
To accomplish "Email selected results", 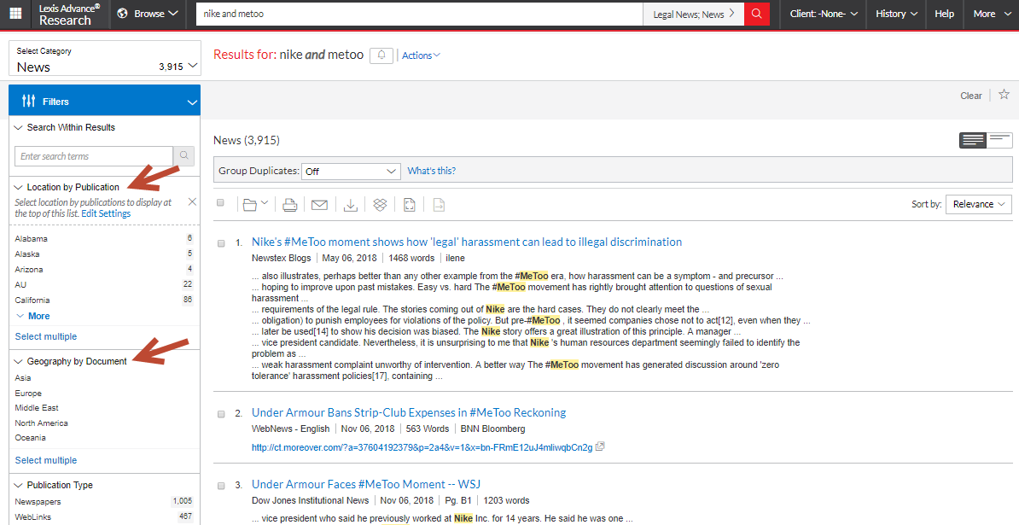I will [319, 205].
